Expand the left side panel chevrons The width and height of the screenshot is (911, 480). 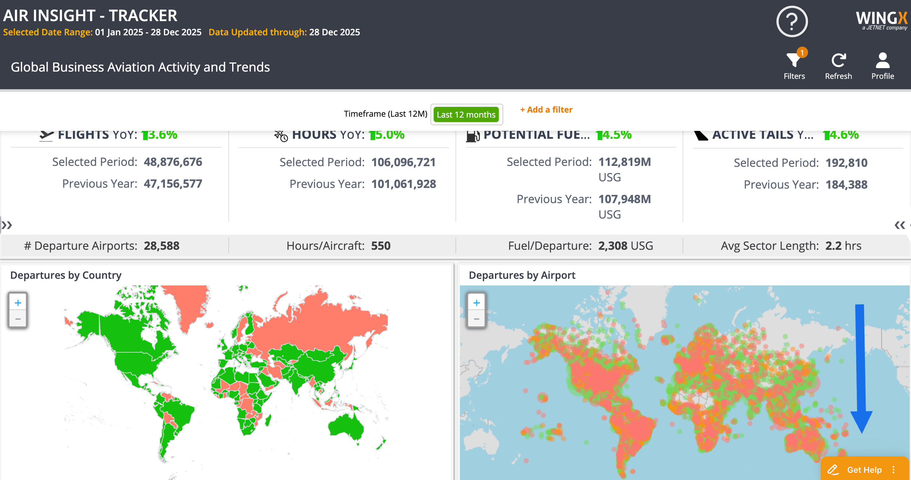(x=7, y=225)
